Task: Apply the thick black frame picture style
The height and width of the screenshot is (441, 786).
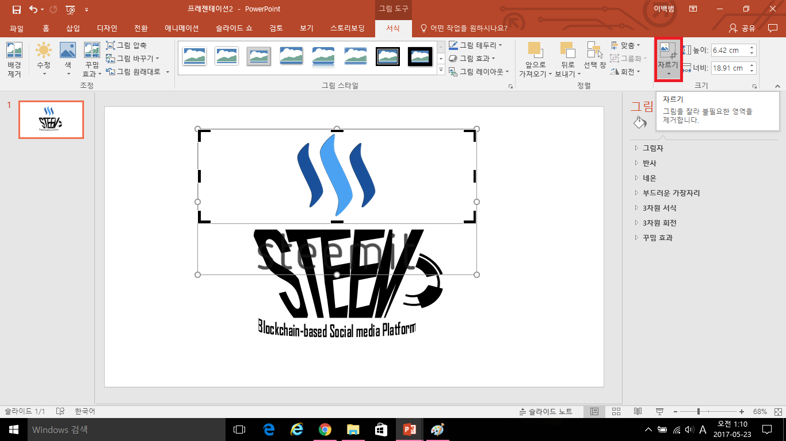Action: click(420, 56)
